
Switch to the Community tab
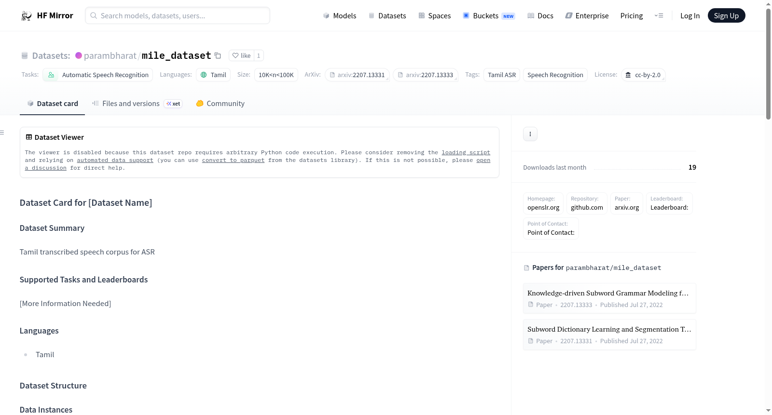(220, 104)
